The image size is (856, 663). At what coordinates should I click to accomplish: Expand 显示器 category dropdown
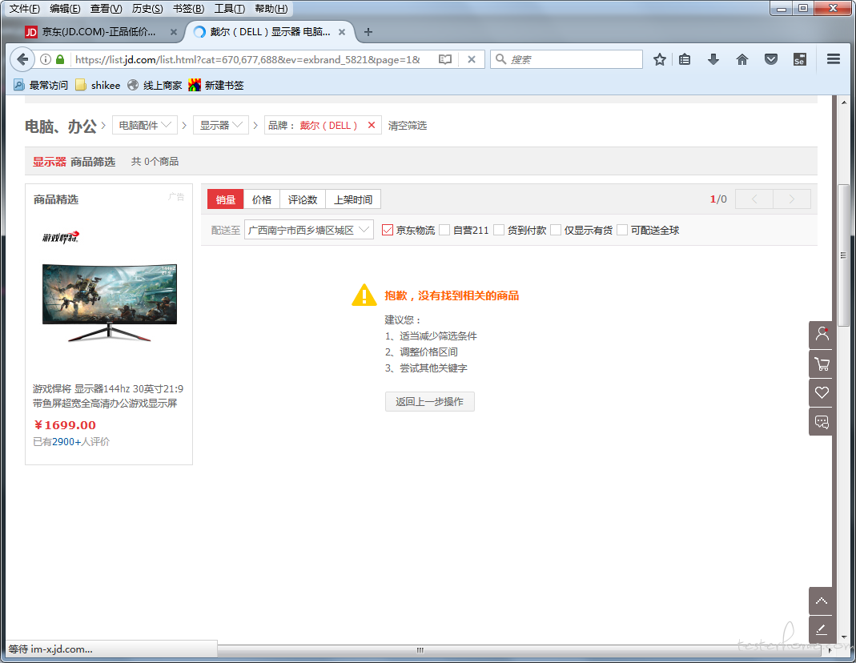click(221, 126)
